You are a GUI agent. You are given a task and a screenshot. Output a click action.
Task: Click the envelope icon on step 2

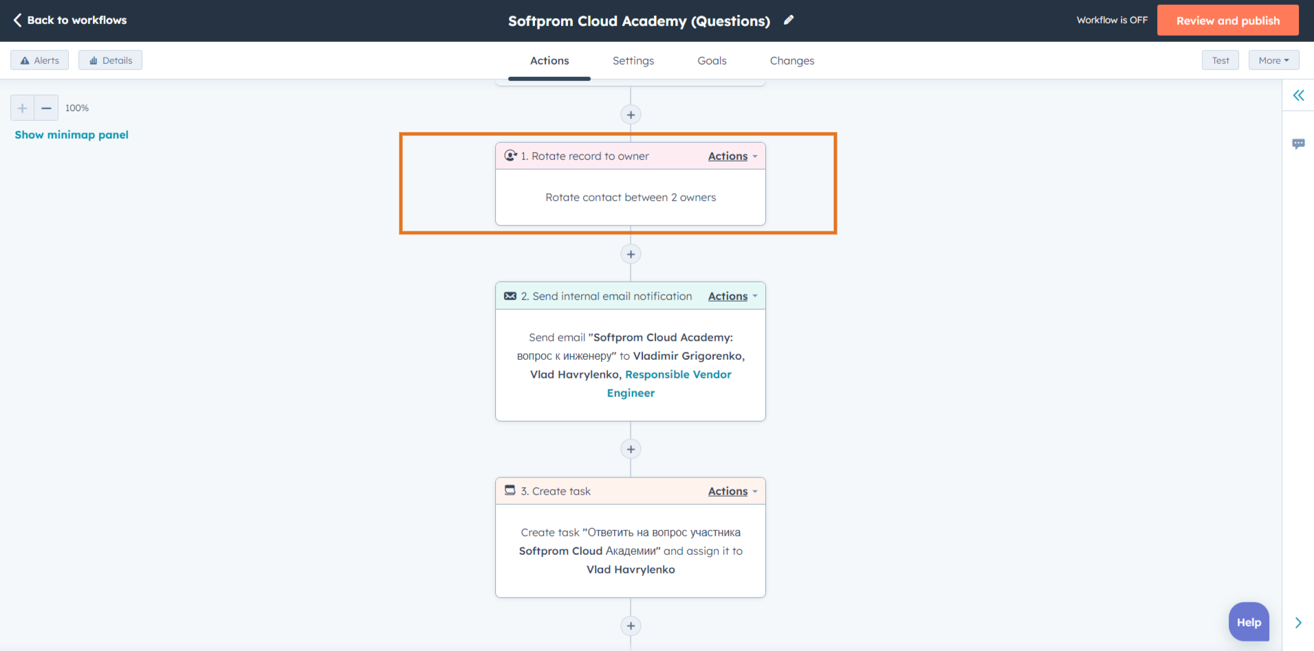[510, 296]
